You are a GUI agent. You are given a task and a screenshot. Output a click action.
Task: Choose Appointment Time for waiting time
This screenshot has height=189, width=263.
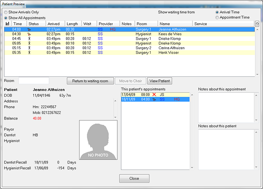[217, 18]
